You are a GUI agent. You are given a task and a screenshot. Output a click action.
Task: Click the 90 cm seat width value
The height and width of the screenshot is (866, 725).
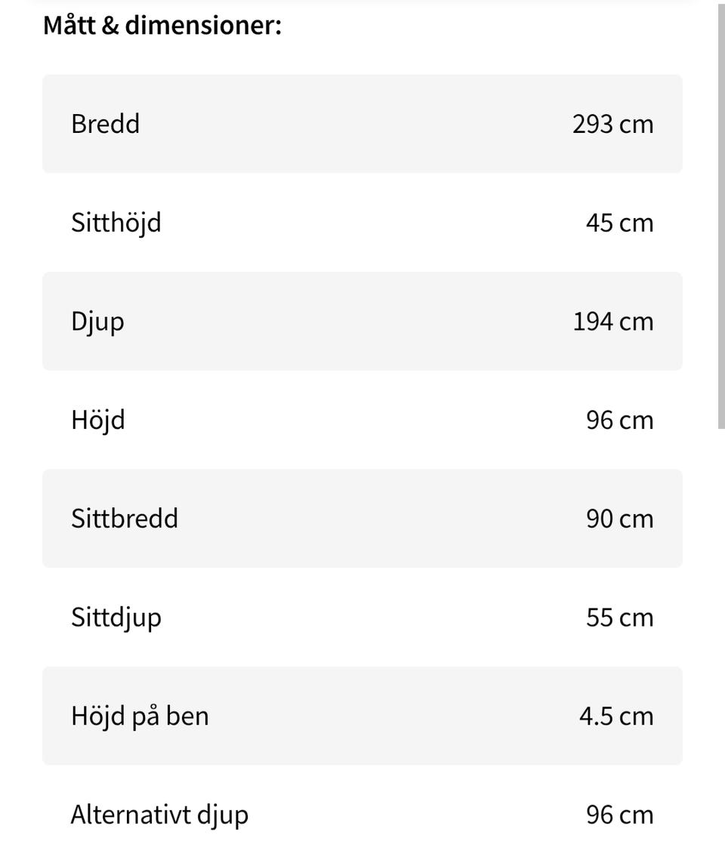tap(619, 519)
